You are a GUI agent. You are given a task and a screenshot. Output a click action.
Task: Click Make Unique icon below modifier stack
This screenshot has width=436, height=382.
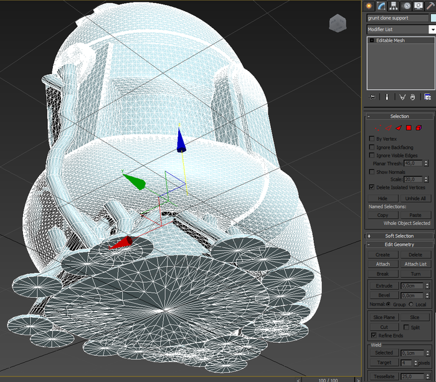(402, 97)
